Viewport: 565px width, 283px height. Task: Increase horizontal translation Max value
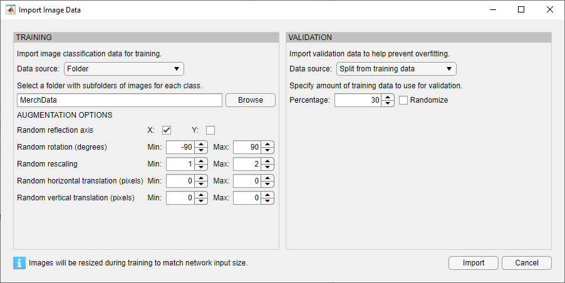(x=268, y=178)
